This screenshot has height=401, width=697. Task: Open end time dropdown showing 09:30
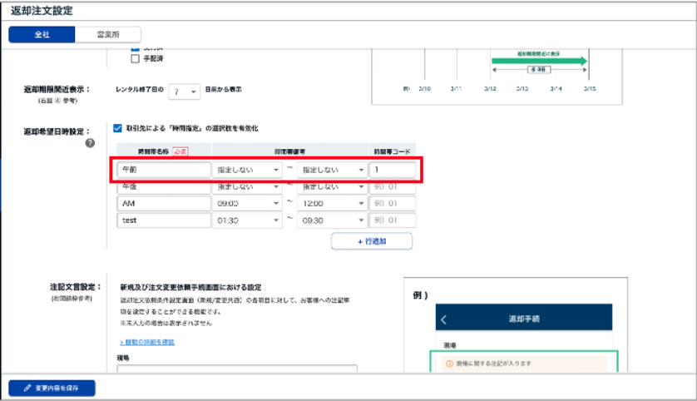pos(332,220)
